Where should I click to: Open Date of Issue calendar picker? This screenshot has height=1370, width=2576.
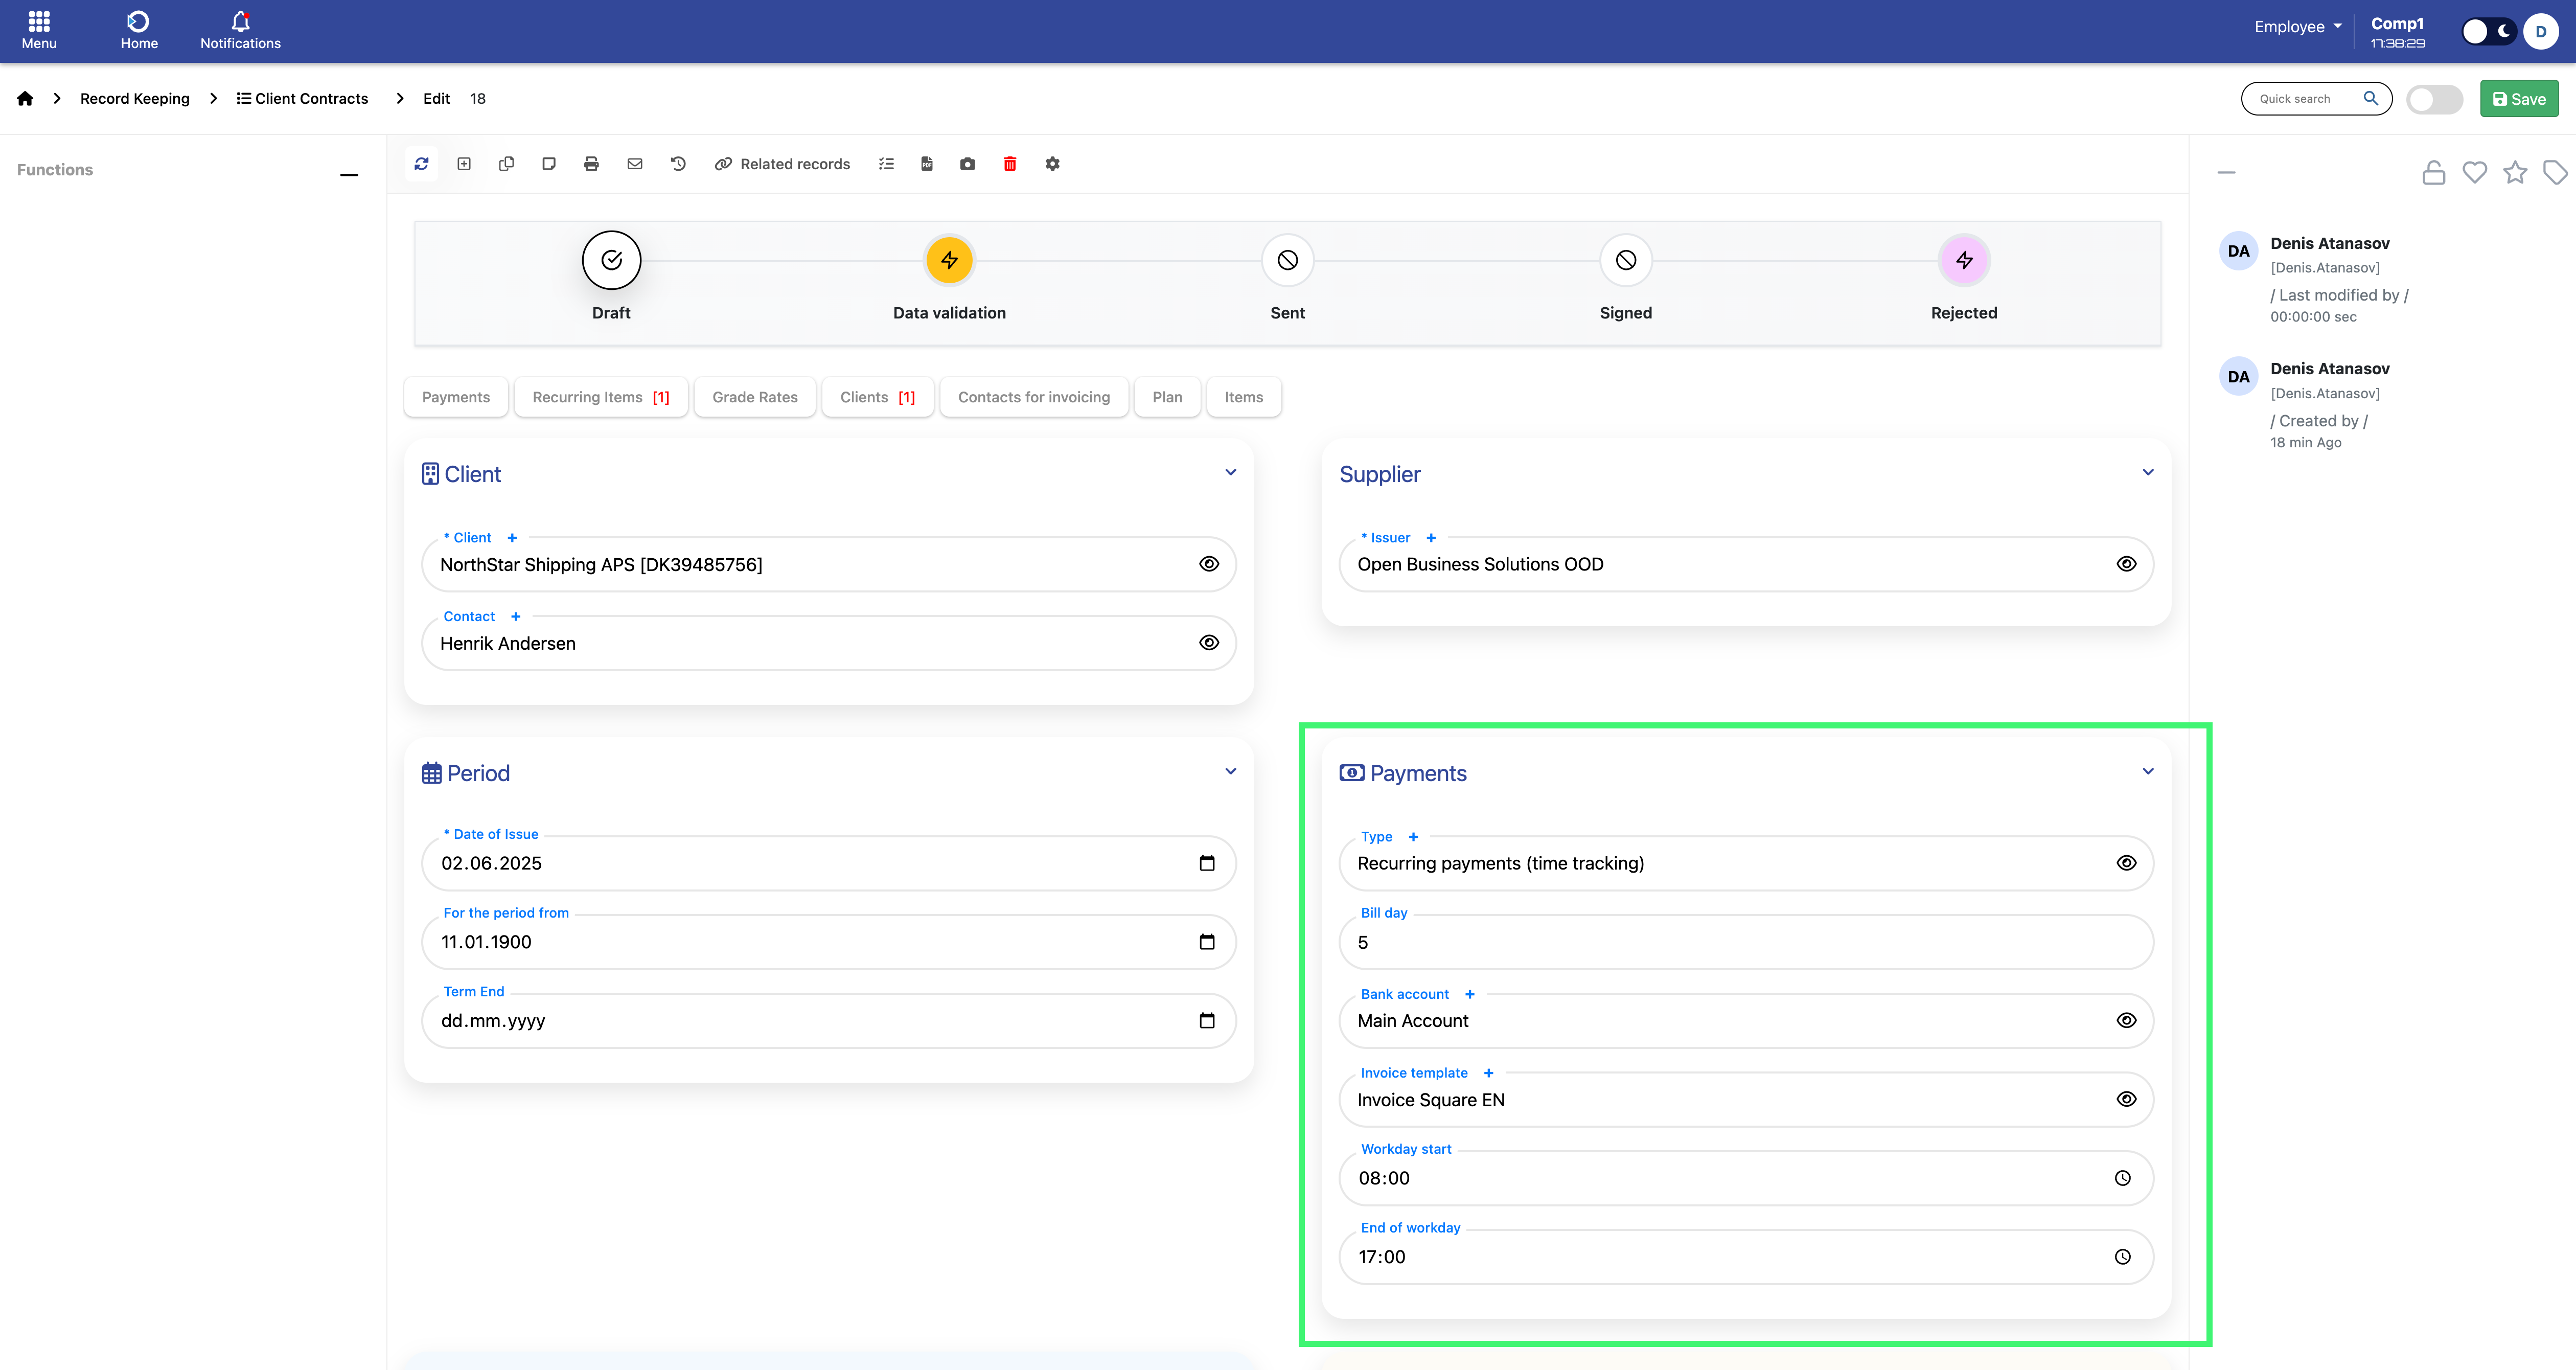point(1207,863)
